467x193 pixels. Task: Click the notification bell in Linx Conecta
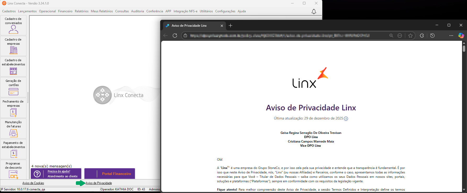(314, 12)
